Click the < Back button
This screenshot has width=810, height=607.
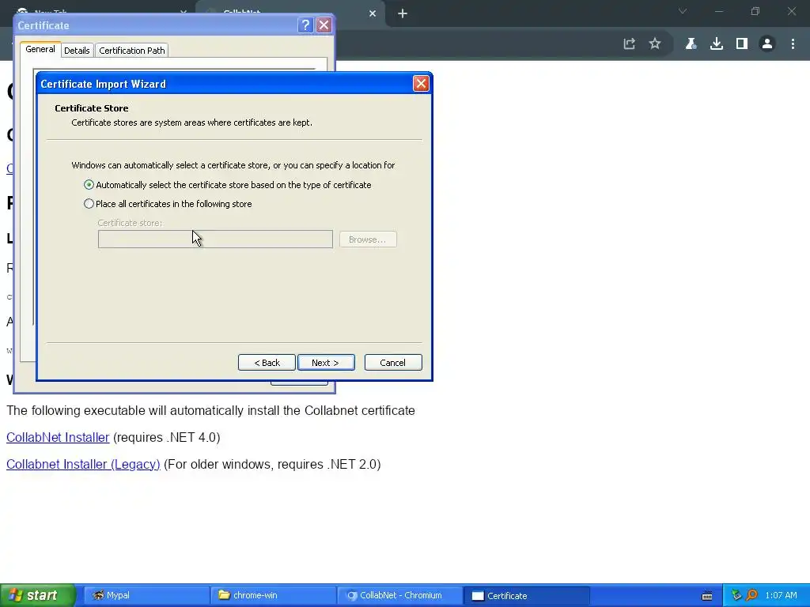[x=267, y=363]
